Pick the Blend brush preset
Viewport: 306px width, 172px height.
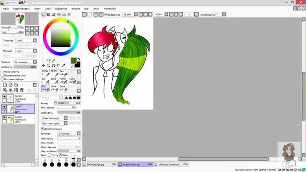(55, 81)
